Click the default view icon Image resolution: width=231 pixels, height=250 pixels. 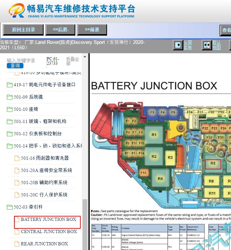point(207,45)
